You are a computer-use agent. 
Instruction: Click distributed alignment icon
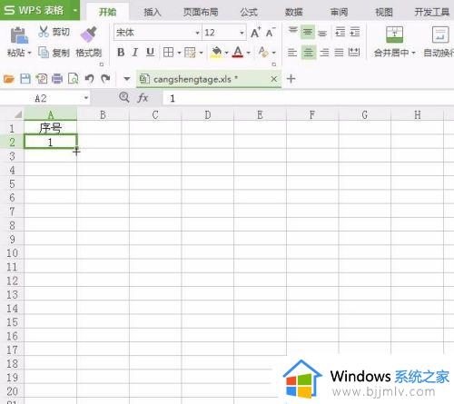pos(353,53)
